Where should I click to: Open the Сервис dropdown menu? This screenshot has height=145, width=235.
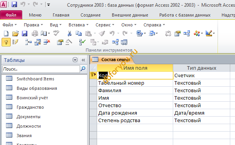click(105, 25)
